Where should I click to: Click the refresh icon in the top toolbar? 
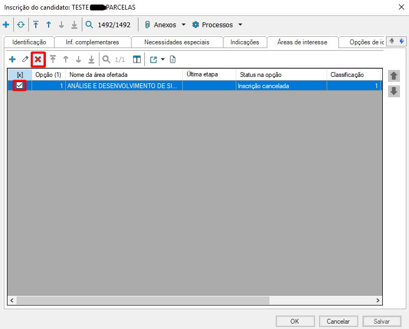click(21, 25)
